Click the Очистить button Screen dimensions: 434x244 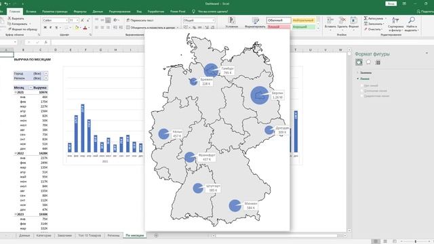tap(373, 29)
